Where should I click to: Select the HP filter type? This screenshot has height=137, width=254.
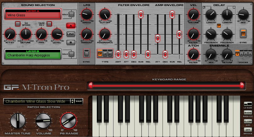pyautogui.click(x=105, y=54)
